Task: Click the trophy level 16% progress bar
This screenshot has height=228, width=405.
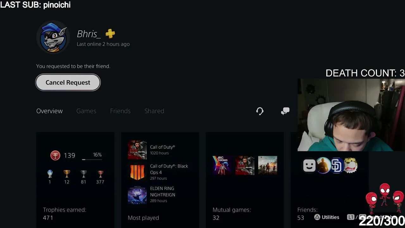Action: (92, 159)
